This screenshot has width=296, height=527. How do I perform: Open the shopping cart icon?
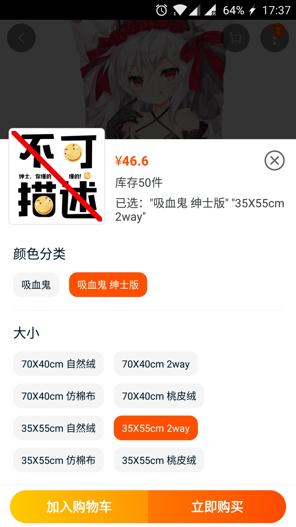coord(235,38)
